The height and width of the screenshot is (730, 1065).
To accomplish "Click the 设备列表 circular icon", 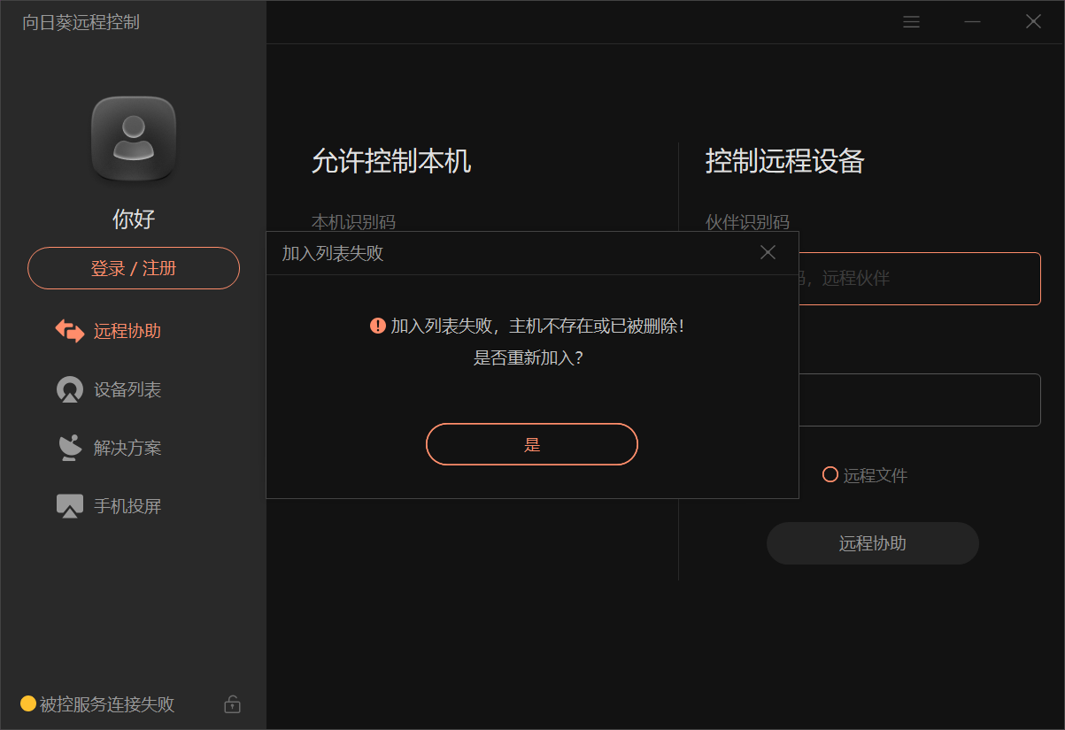I will (x=70, y=389).
